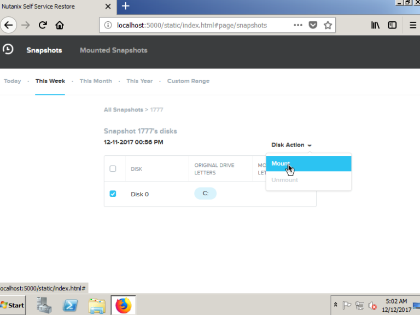The height and width of the screenshot is (315, 420).
Task: Show hidden system tray icons
Action: tap(335, 305)
